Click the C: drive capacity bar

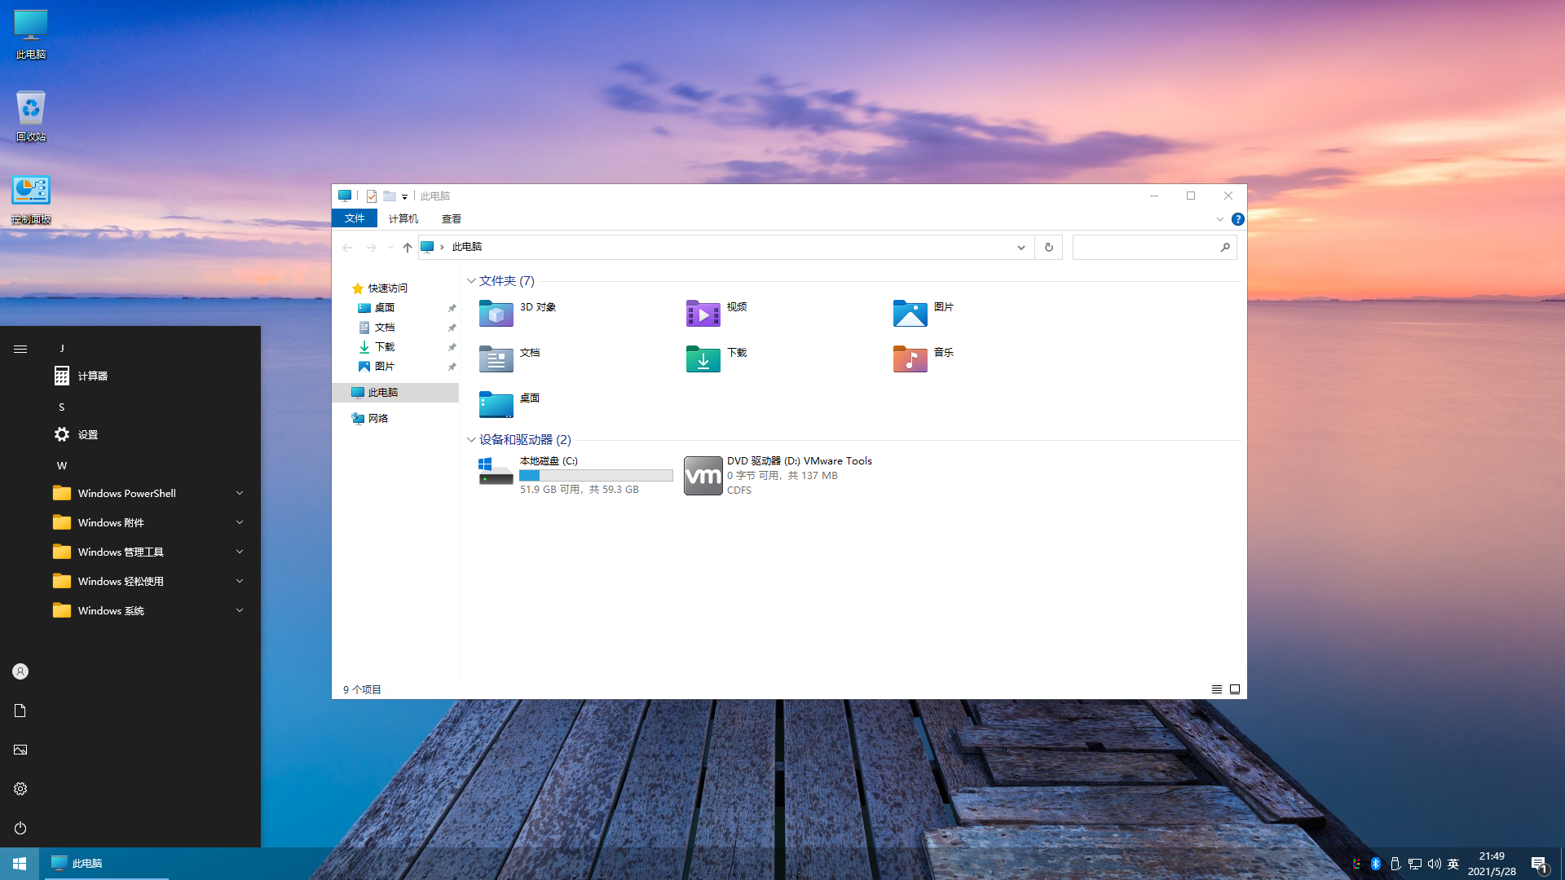point(596,475)
